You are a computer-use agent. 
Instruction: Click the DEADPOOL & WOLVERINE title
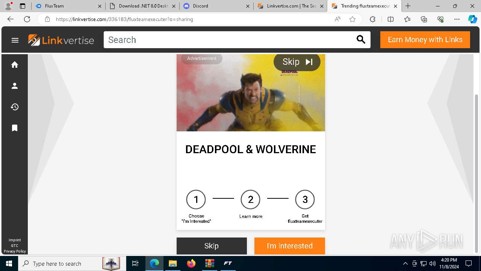(251, 149)
